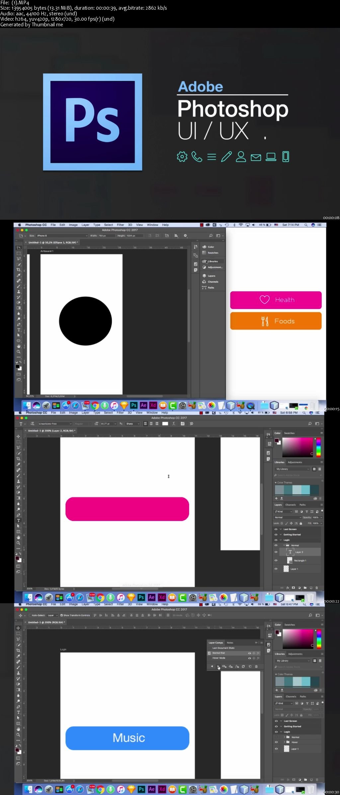This screenshot has width=340, height=795.
Task: Open collapsed Adjustments panel icon in 00:00:15 frame
Action: coord(204,267)
